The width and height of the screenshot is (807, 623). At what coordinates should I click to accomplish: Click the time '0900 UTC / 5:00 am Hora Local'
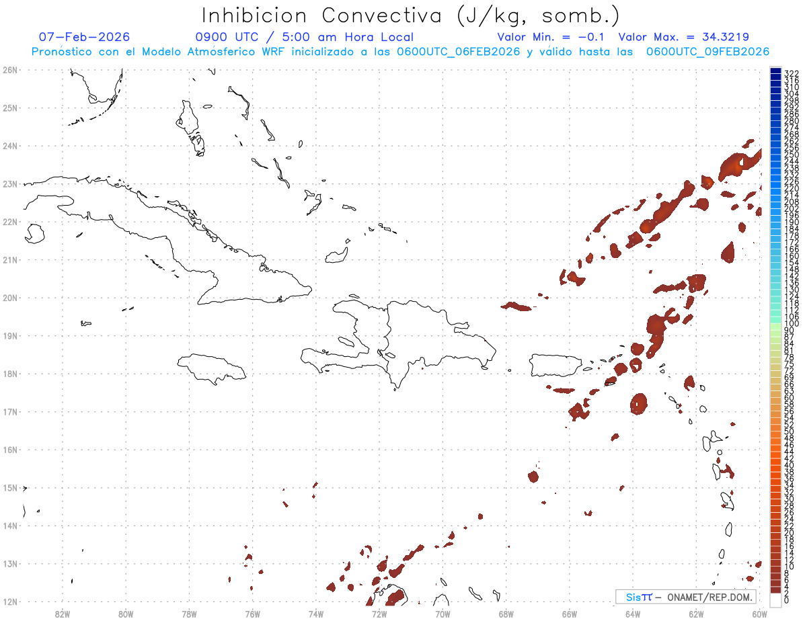click(304, 37)
